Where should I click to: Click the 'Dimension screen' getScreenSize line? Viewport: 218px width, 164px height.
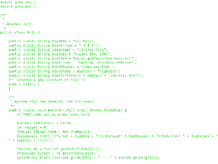(56, 153)
